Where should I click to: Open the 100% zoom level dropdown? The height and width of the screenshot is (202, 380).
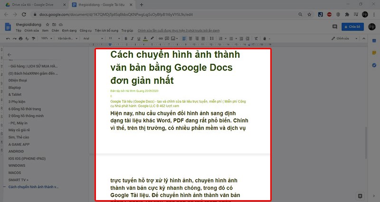[47, 38]
